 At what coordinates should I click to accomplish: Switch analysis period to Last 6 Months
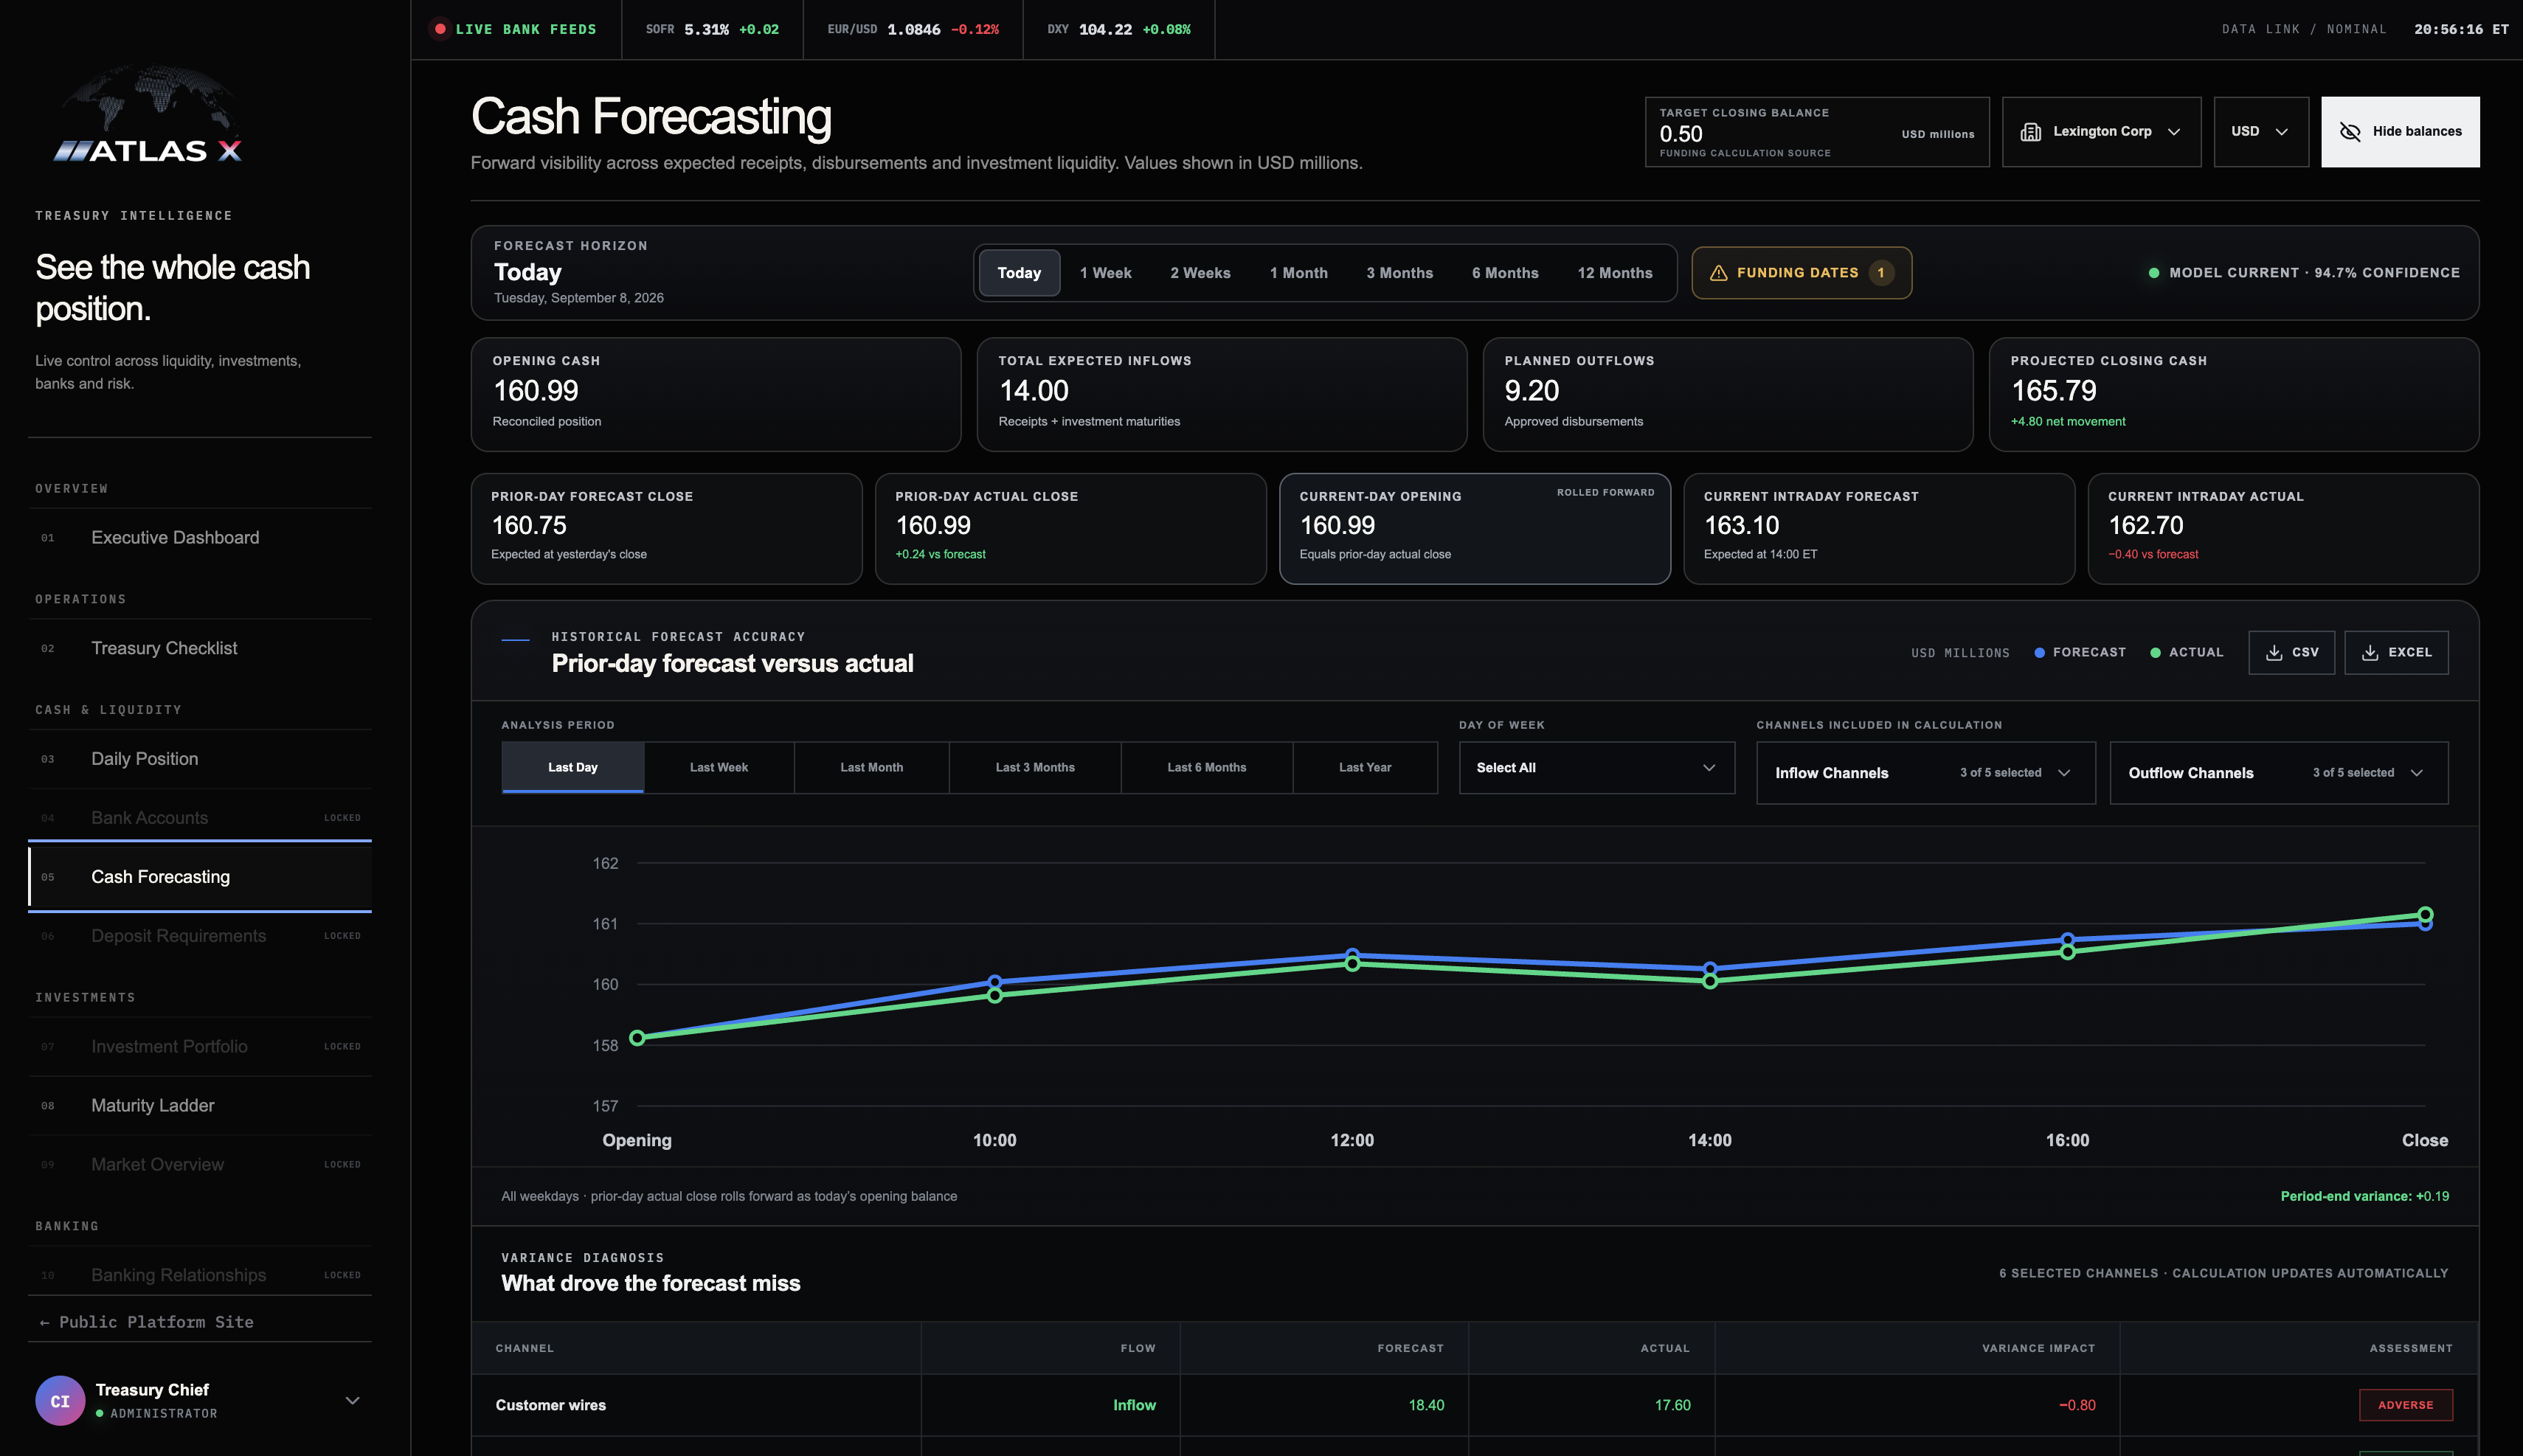click(x=1206, y=767)
